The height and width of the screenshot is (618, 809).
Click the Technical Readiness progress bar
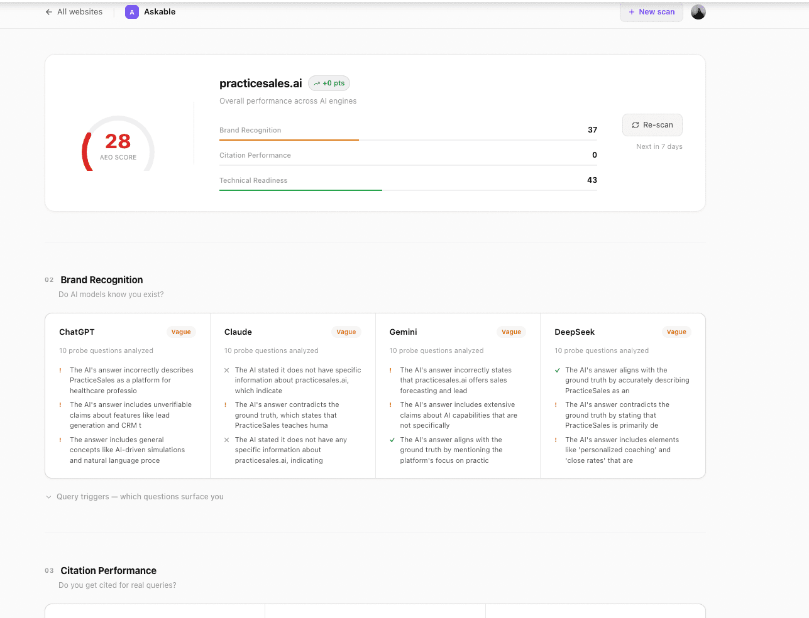pyautogui.click(x=408, y=190)
